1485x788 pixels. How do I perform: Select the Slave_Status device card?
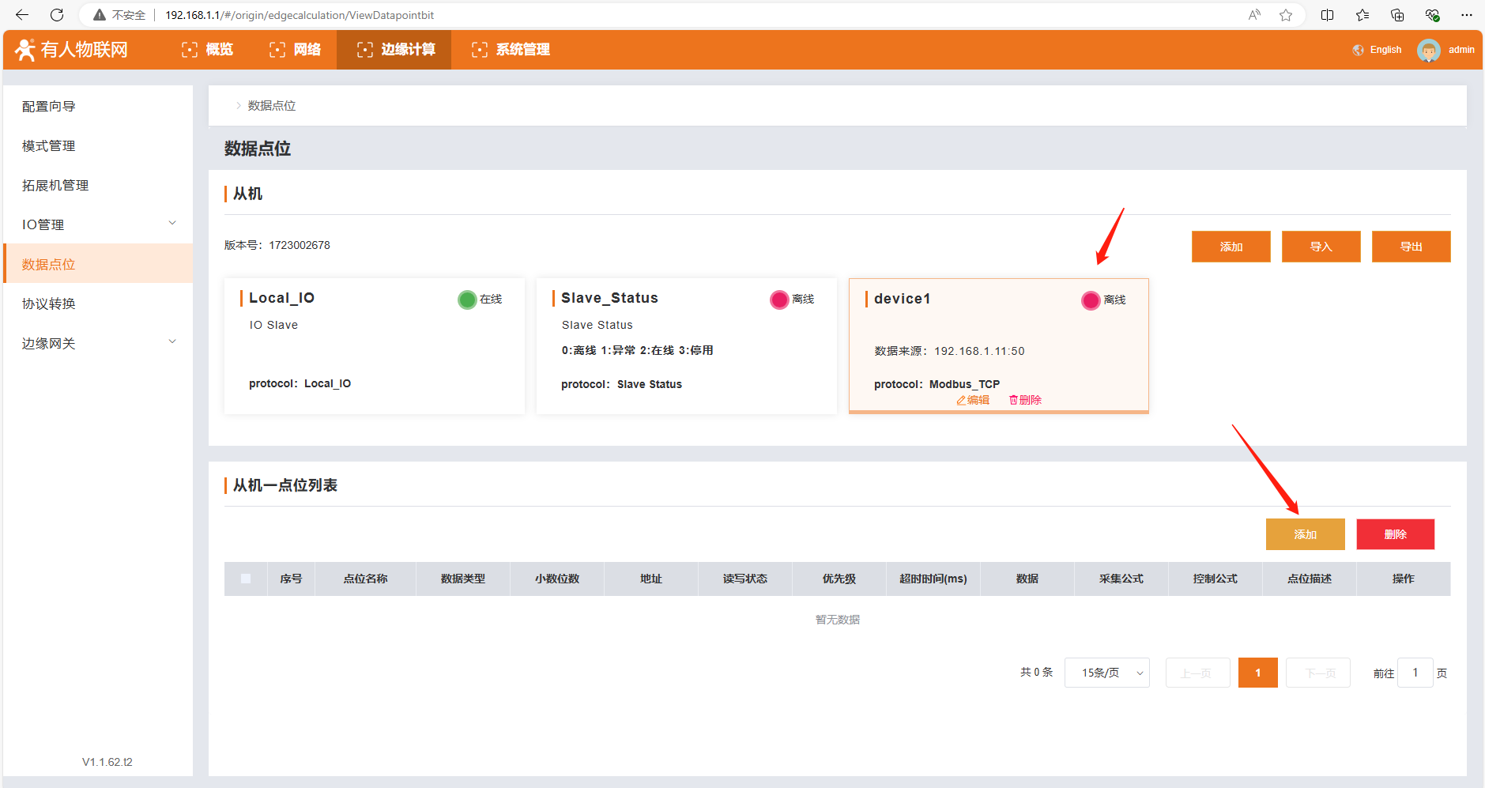tap(686, 345)
